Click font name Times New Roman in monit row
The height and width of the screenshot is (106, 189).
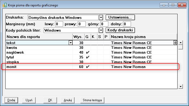tap(128, 67)
